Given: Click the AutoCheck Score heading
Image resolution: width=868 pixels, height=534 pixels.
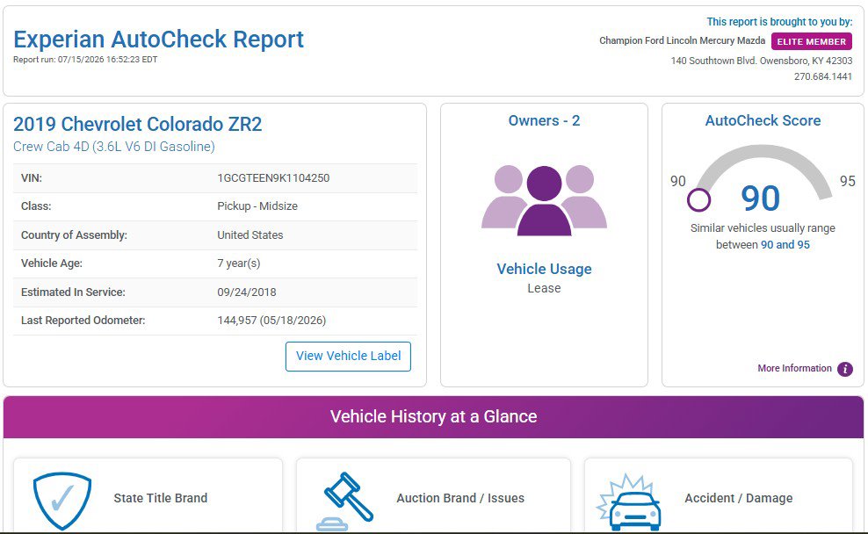Looking at the screenshot, I should tap(763, 120).
